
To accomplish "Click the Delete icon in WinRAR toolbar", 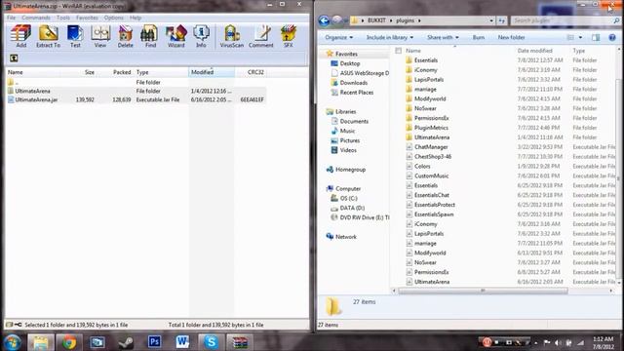I will click(x=126, y=37).
